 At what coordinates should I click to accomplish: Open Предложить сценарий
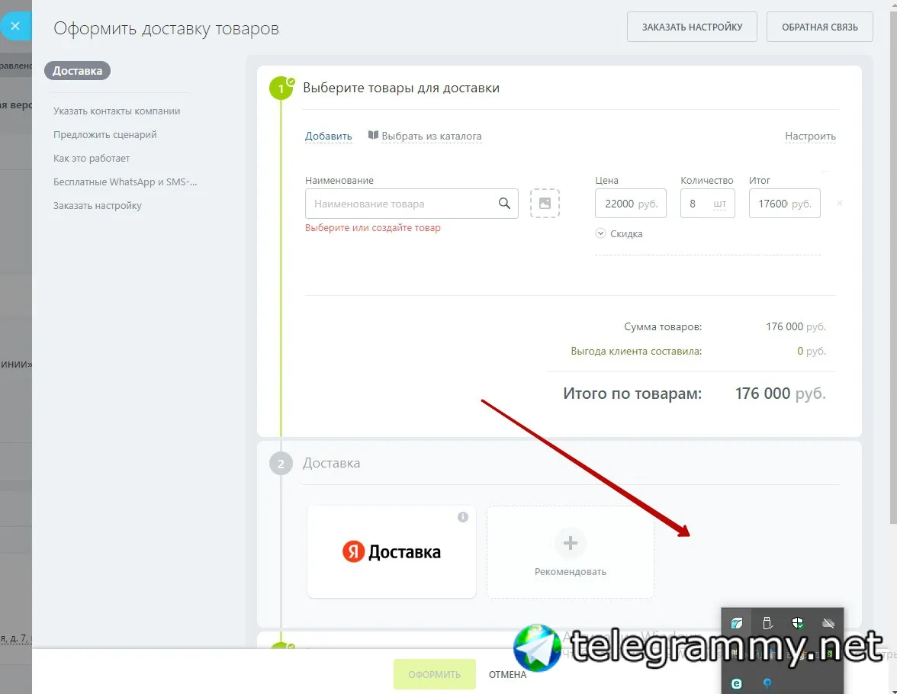point(104,134)
